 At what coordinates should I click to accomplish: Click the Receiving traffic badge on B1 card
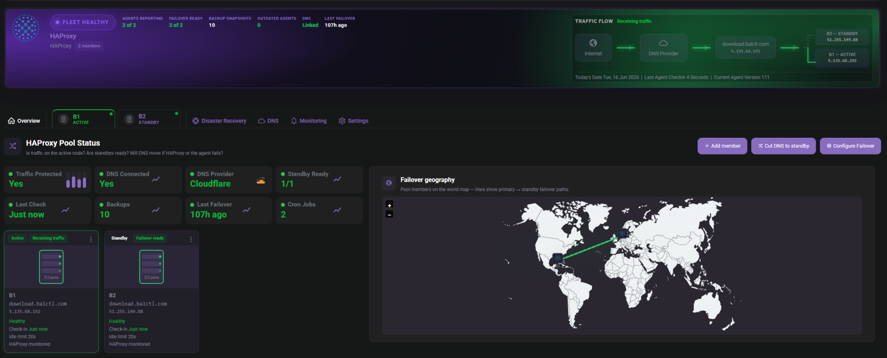tap(49, 238)
